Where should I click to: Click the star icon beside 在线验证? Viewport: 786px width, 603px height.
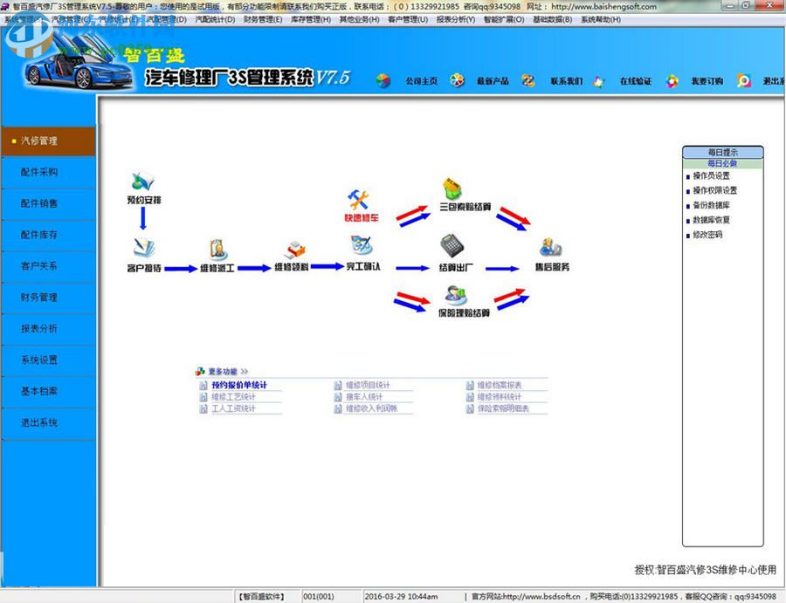point(598,81)
